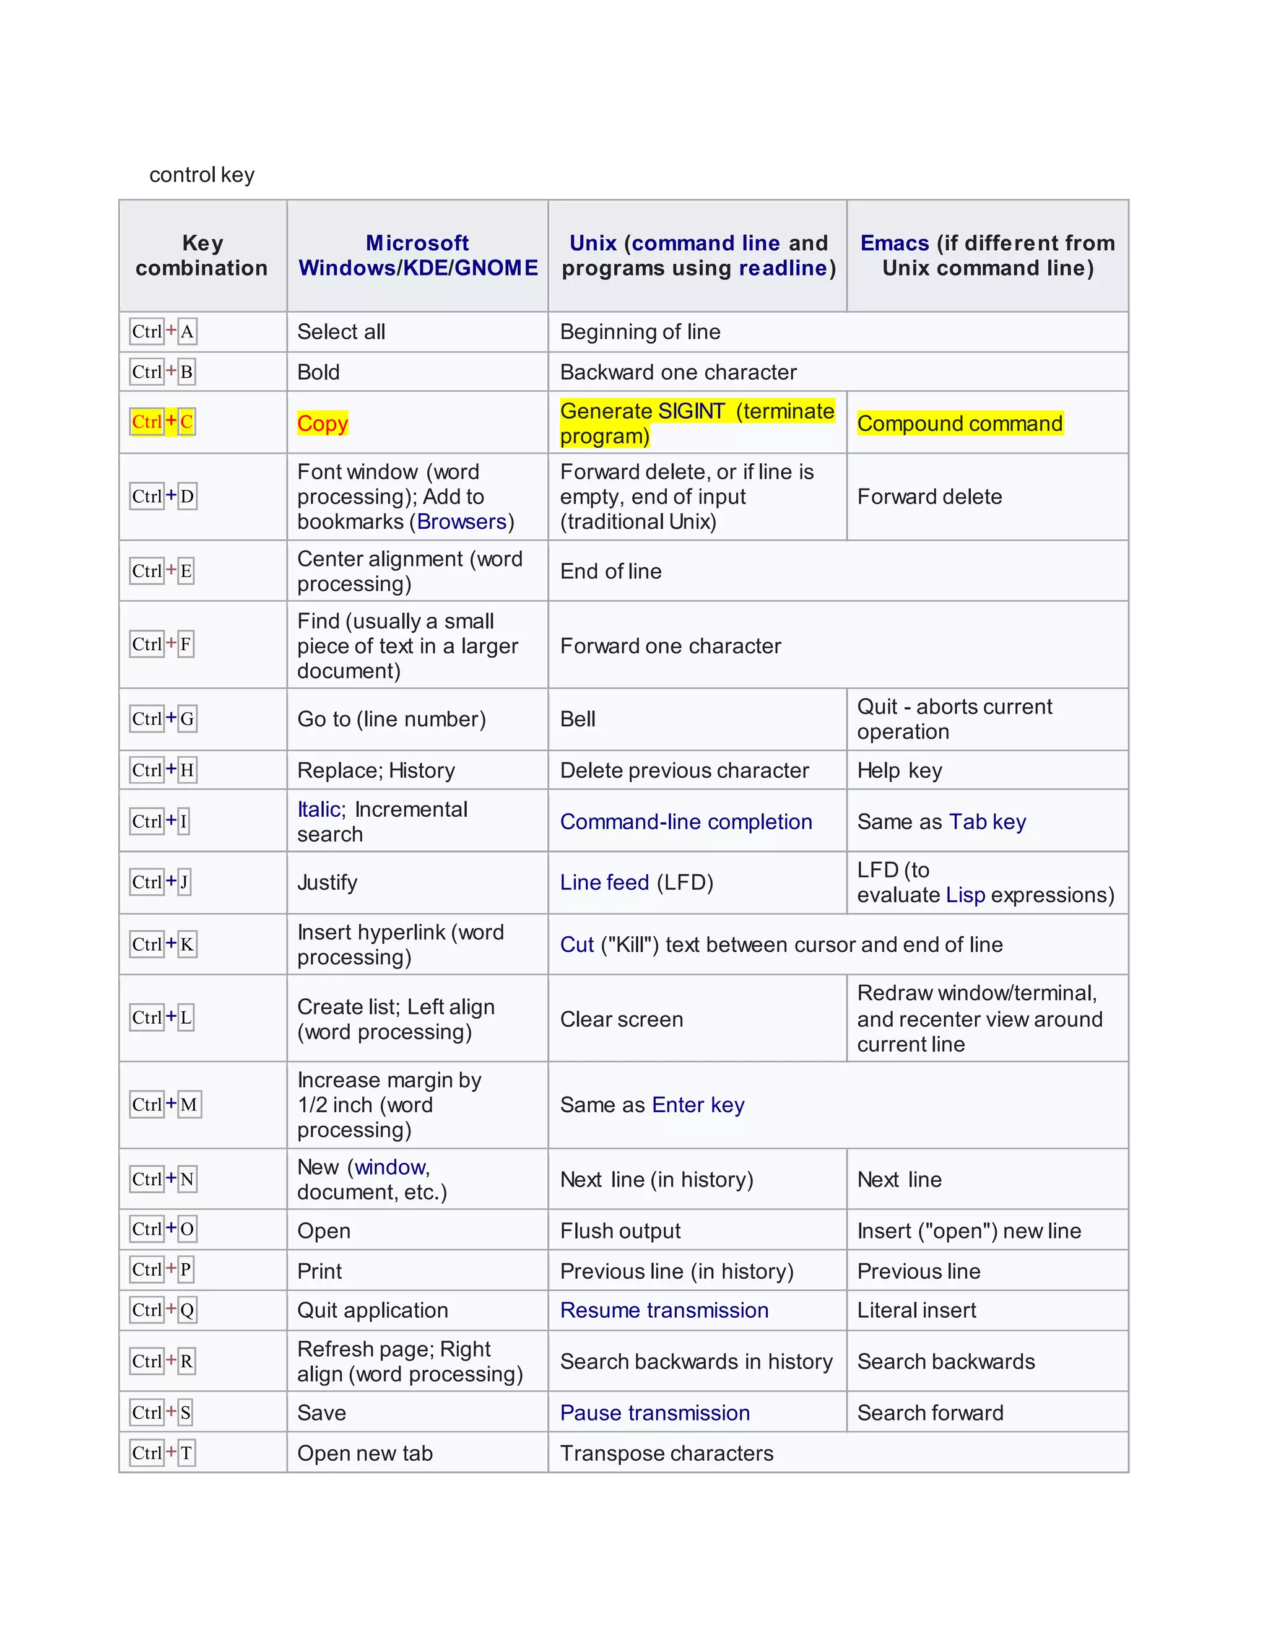Click the highlighted Compound command text
This screenshot has width=1268, height=1641.
pyautogui.click(x=959, y=423)
